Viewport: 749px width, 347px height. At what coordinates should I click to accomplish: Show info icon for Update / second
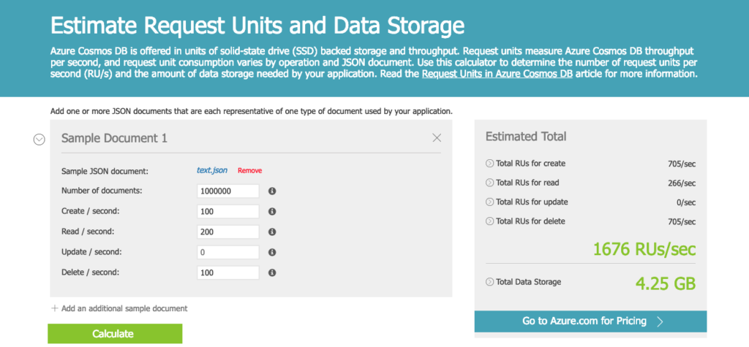272,252
